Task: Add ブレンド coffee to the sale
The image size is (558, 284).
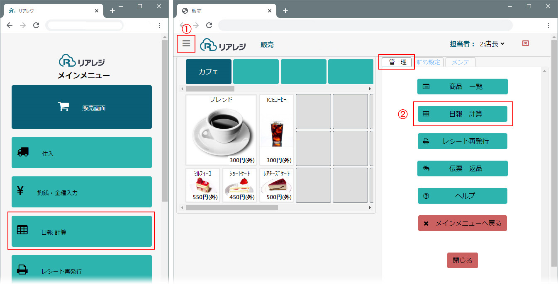Action: pyautogui.click(x=221, y=130)
